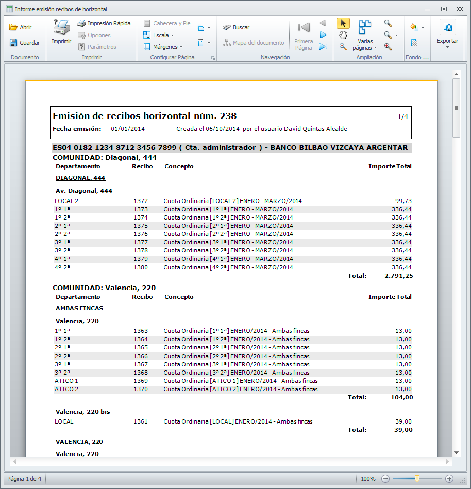Screen dimensions: 471x489
Task: Click the vertical scrollbar down arrow
Action: click(456, 452)
